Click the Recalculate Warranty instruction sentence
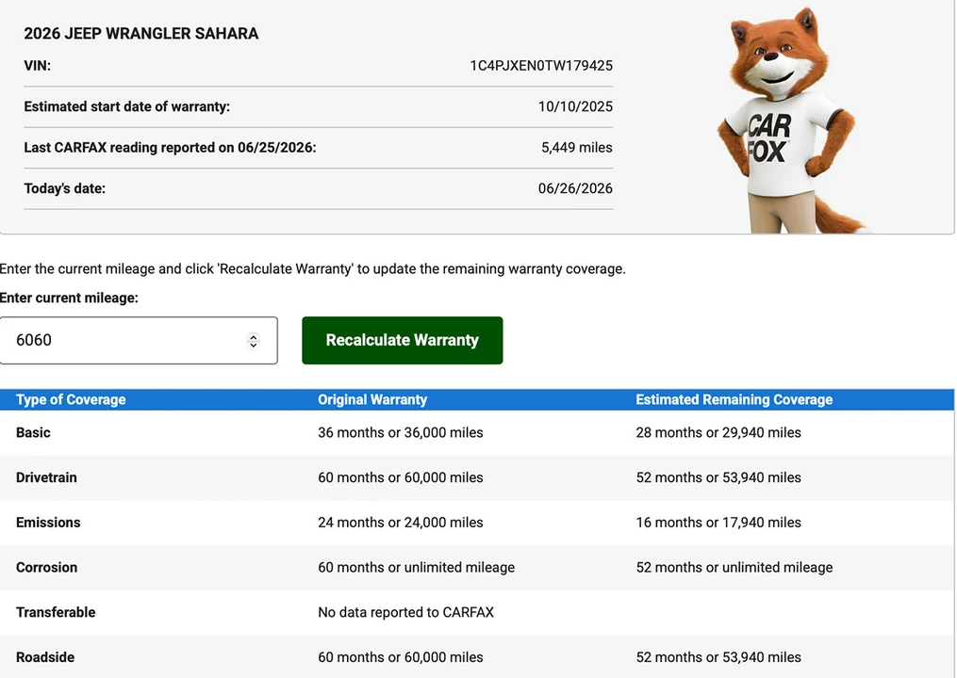This screenshot has height=678, width=957. click(x=312, y=269)
